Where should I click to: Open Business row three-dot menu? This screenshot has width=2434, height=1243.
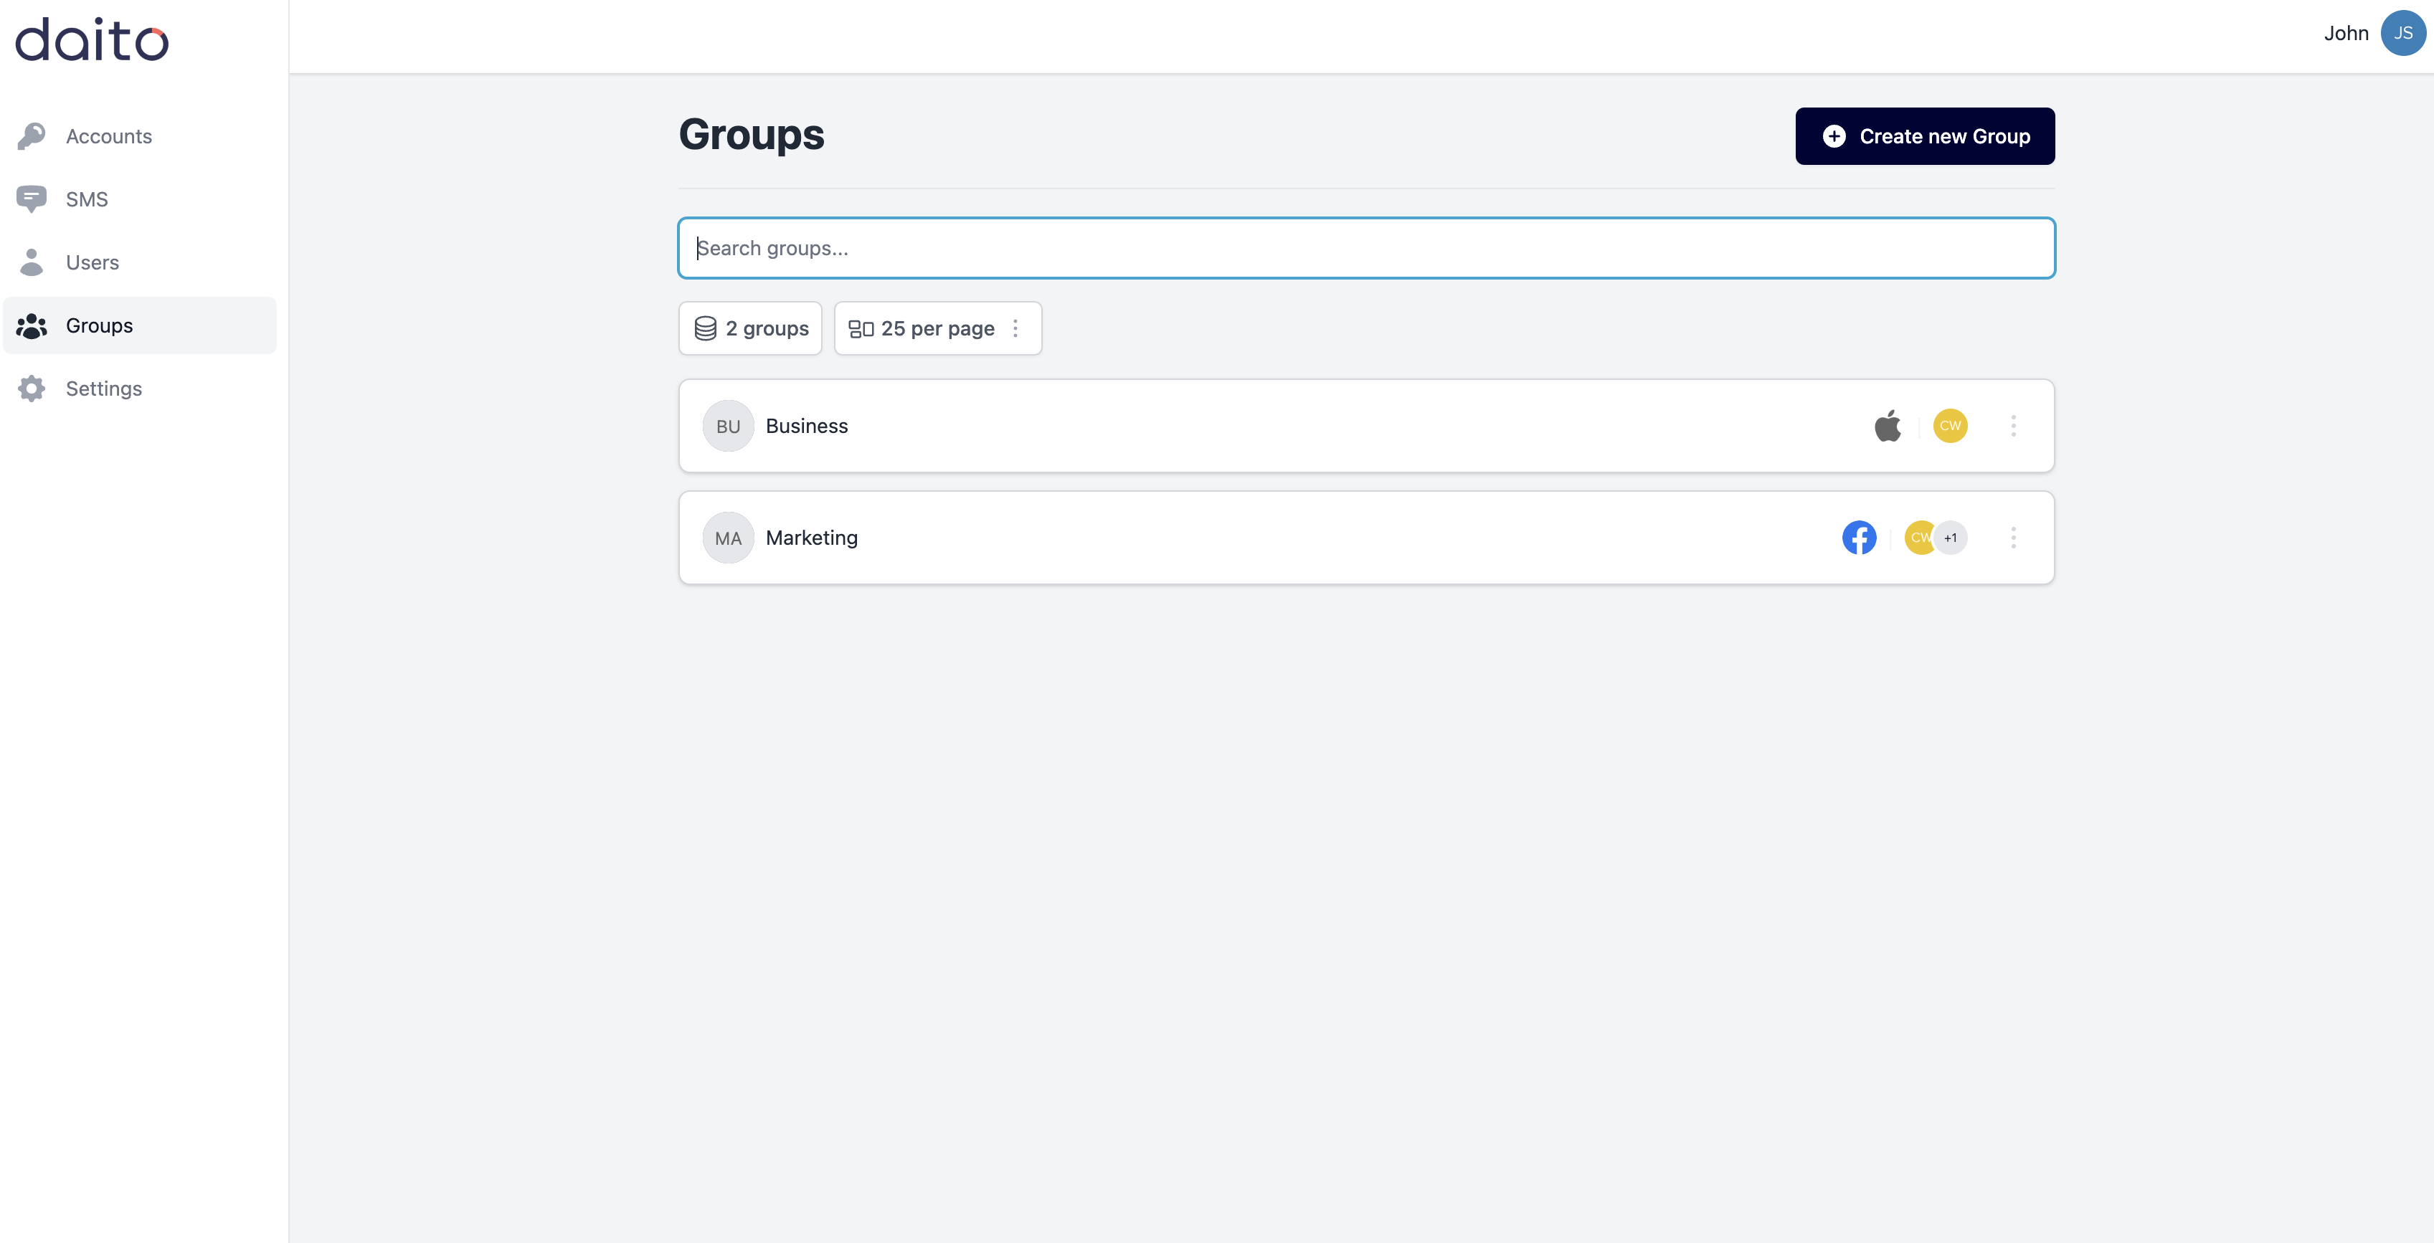(2014, 426)
